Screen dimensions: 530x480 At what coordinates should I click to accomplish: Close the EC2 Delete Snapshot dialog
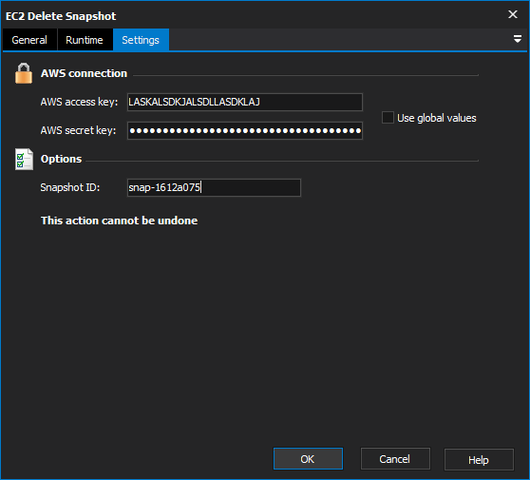point(513,14)
